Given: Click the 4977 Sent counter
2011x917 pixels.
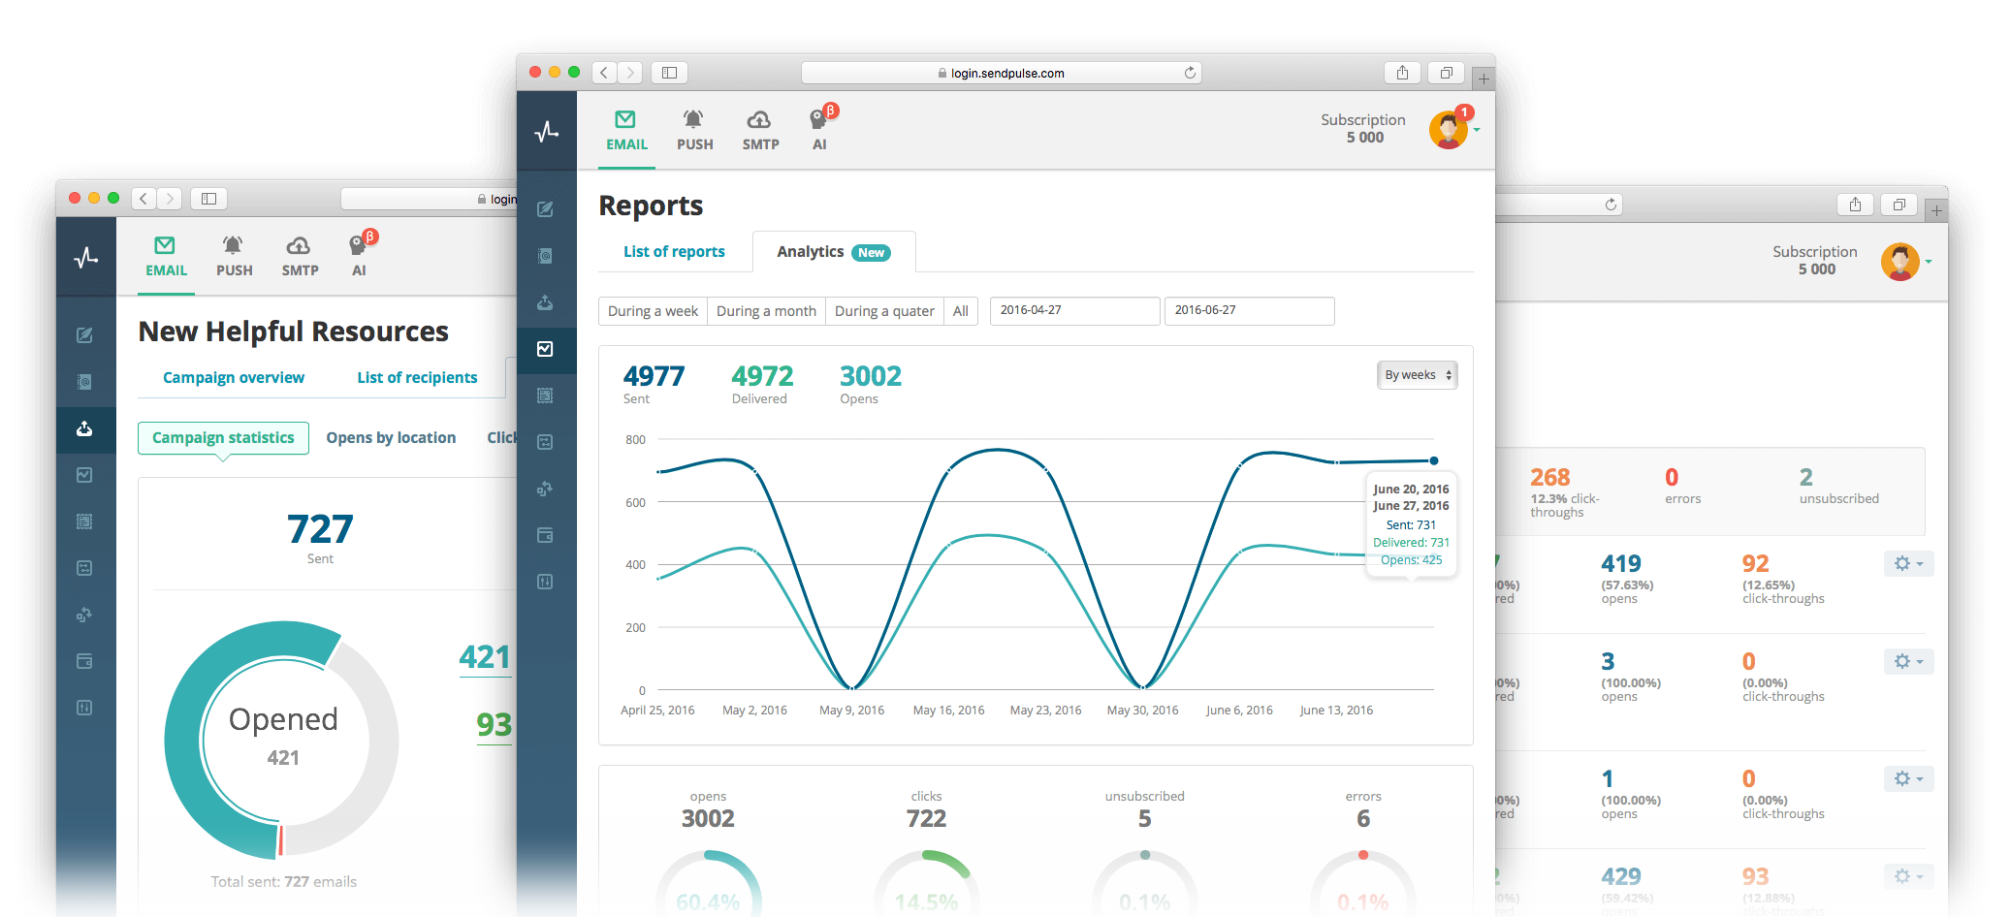Looking at the screenshot, I should [x=654, y=384].
